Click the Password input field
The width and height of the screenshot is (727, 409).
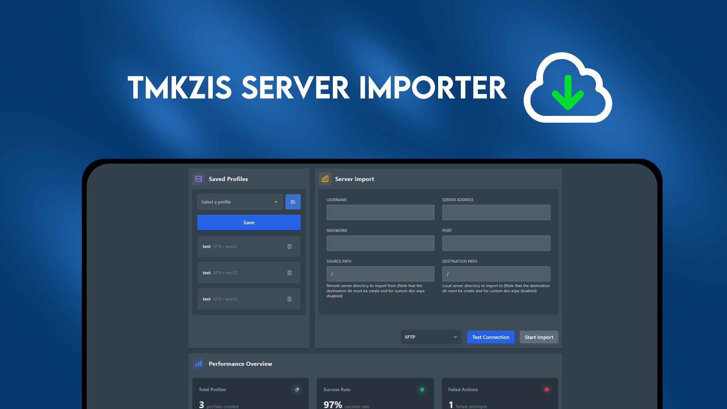(380, 243)
